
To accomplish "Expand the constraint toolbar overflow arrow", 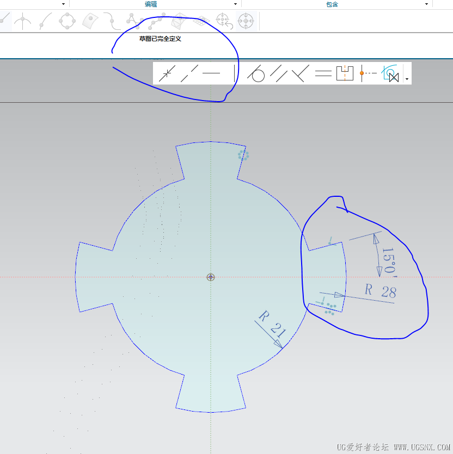I will click(x=407, y=79).
